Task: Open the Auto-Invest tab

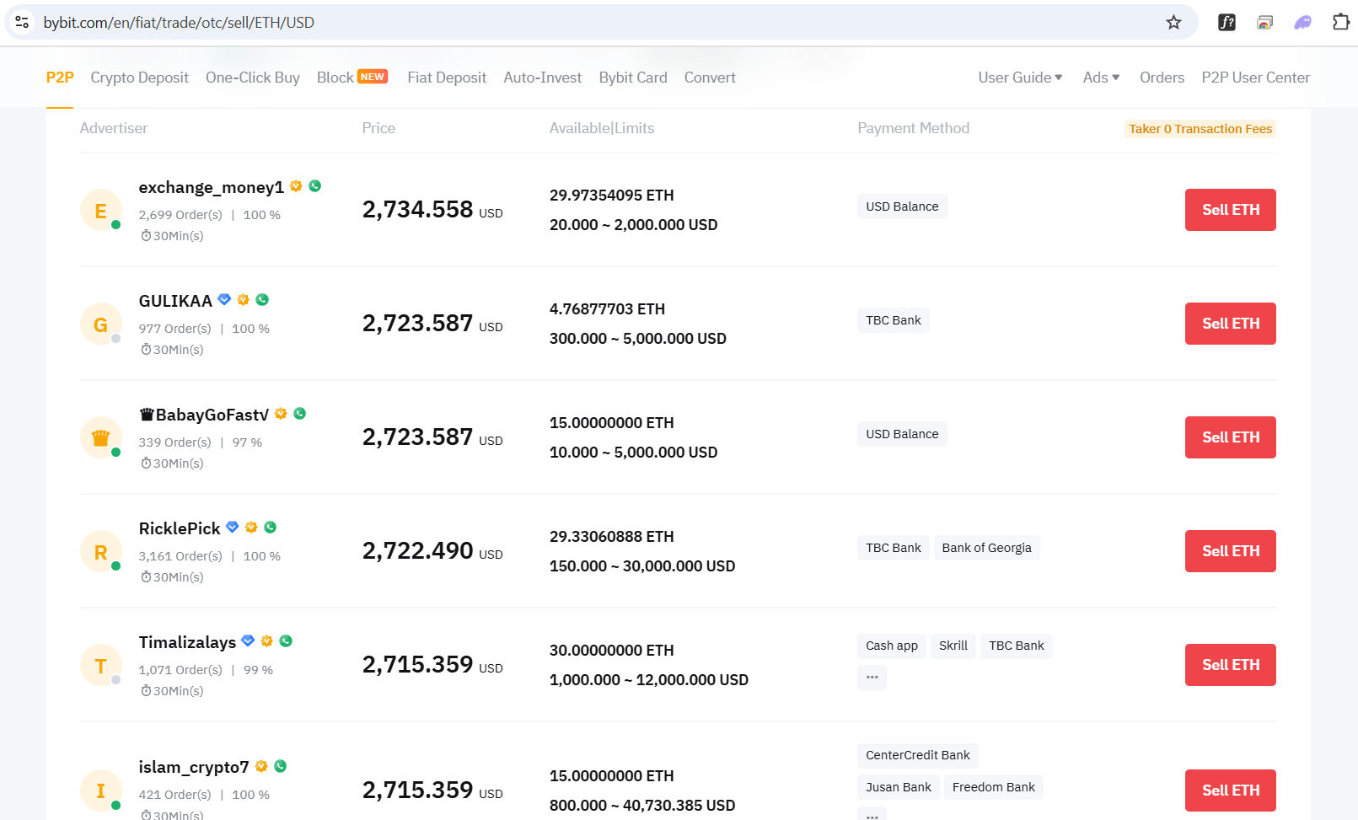Action: pos(543,78)
